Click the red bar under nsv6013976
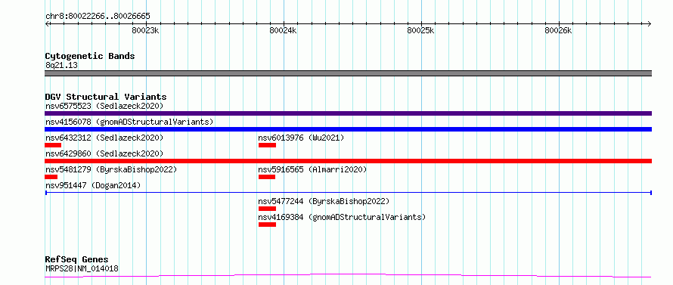Screen dimensions: 673x285 267,145
